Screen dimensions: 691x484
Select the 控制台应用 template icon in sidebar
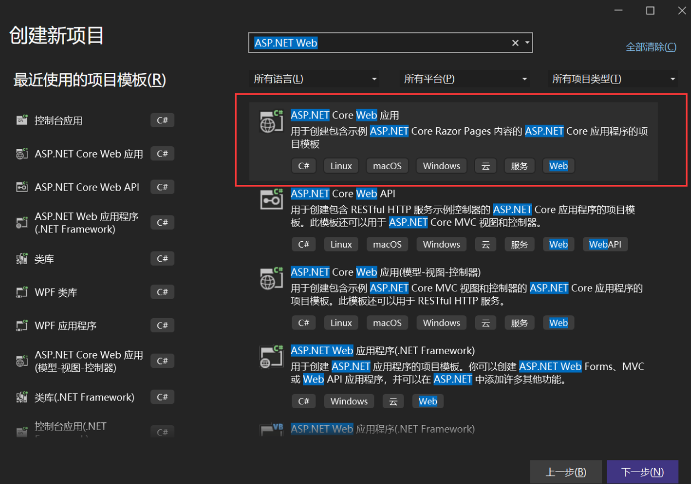tap(22, 120)
